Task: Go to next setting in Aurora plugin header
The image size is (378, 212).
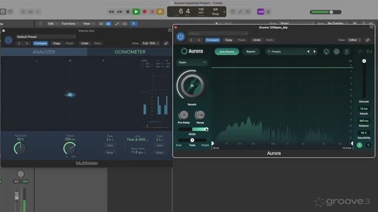Action: pos(199,40)
